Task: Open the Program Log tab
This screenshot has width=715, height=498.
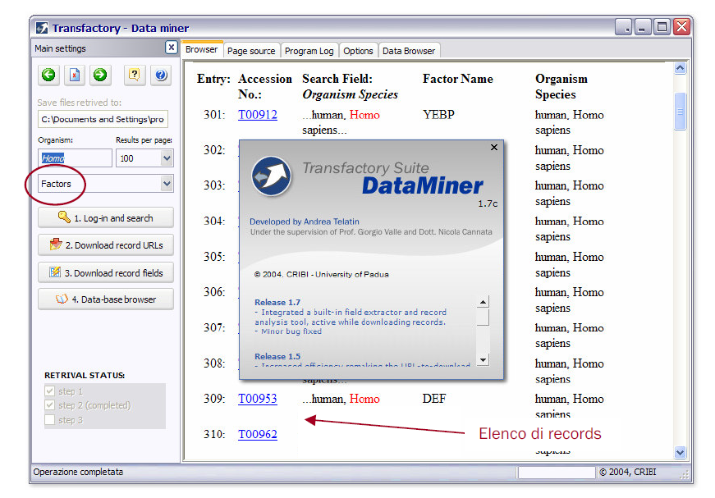Action: [309, 51]
